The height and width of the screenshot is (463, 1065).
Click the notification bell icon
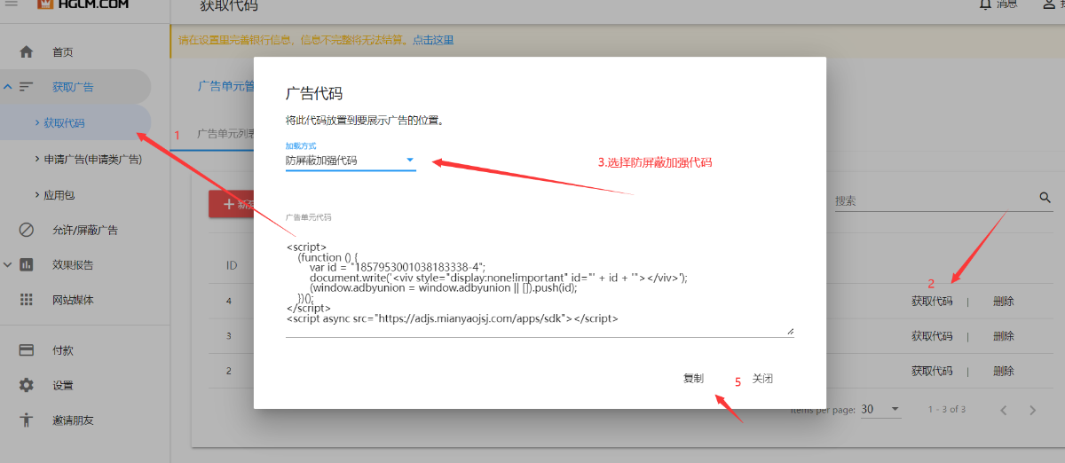click(x=985, y=4)
